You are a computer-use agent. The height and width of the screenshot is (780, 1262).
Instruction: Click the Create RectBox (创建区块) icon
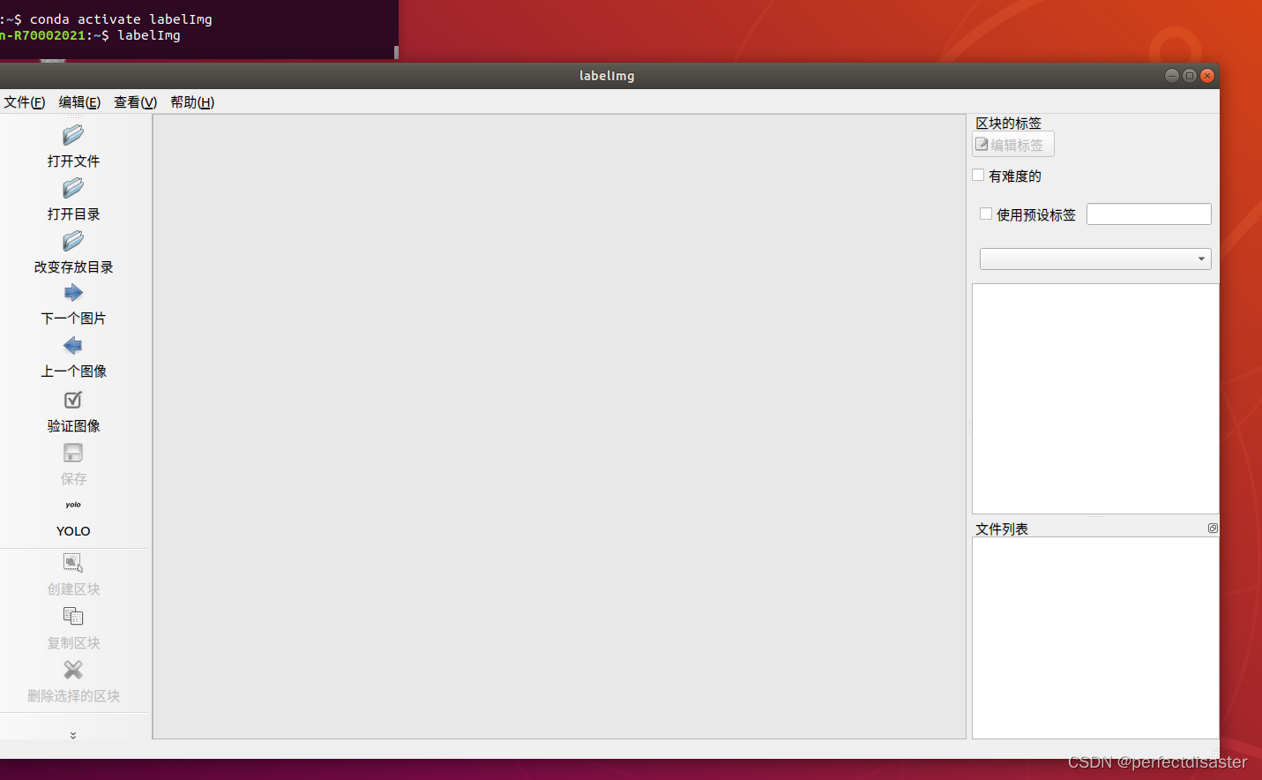[73, 563]
